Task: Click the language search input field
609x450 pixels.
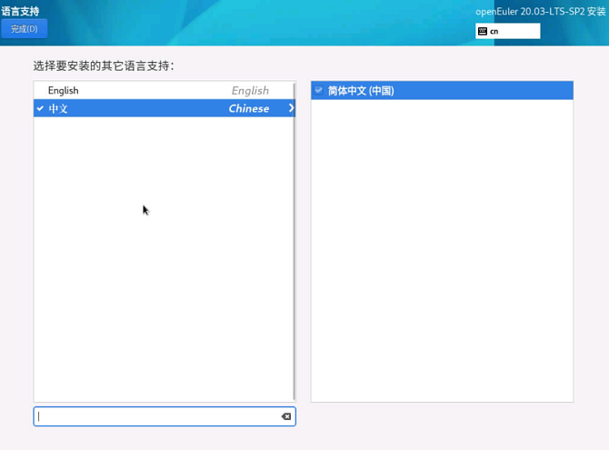Action: coord(155,416)
